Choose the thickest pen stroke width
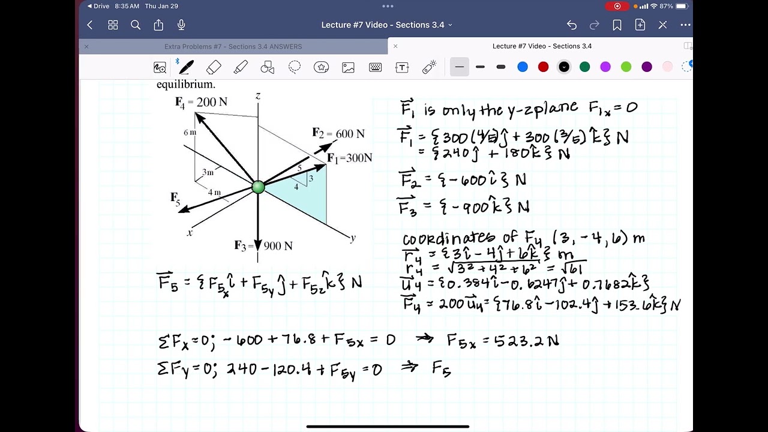 coord(501,67)
